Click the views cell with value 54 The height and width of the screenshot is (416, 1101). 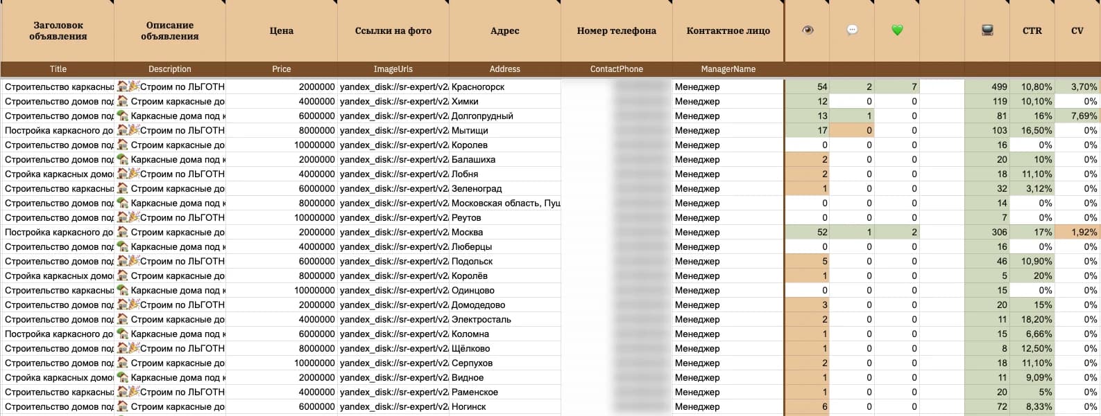(808, 87)
